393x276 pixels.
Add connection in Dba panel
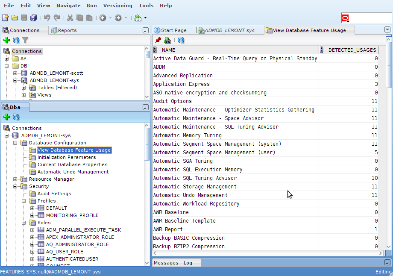pos(7,117)
